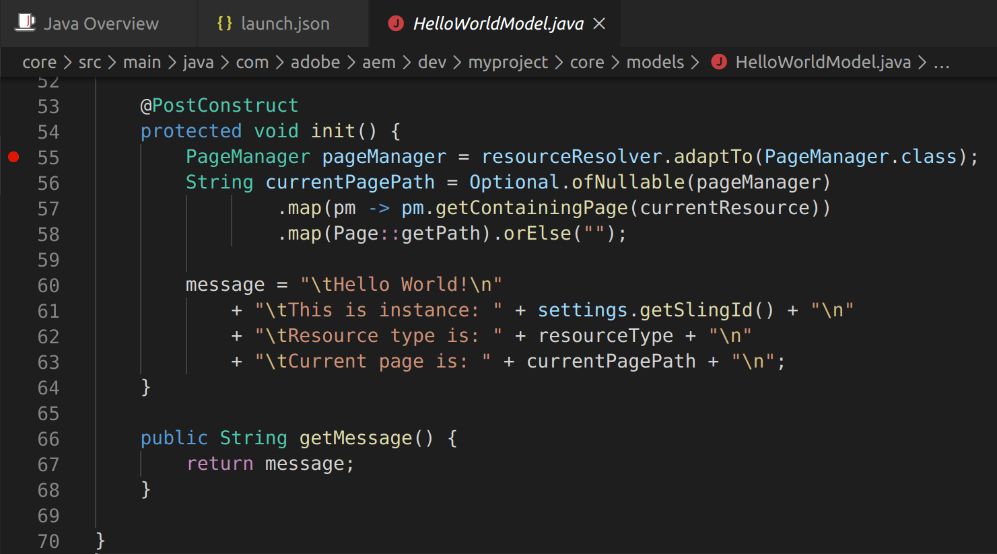Expand the 'myproject' breadcrumb segment

[x=508, y=63]
